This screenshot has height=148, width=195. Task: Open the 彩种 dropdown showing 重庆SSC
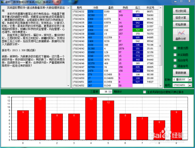[190, 79]
